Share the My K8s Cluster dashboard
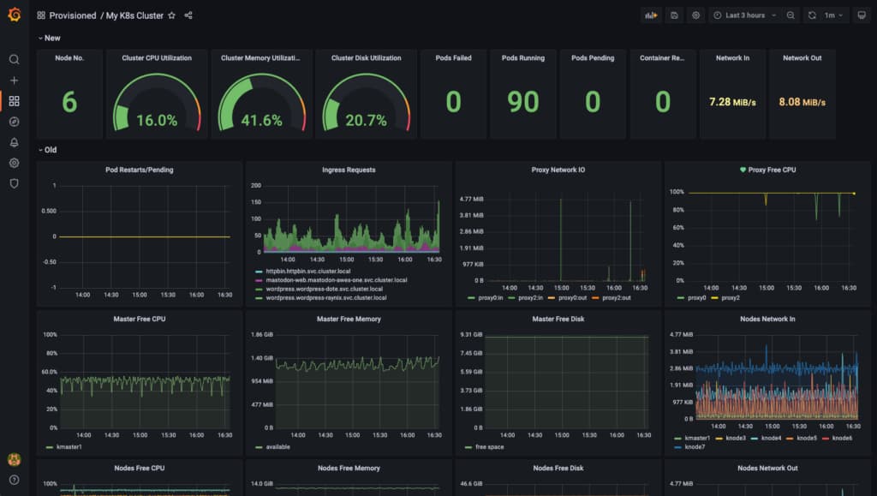This screenshot has width=877, height=496. click(x=188, y=15)
